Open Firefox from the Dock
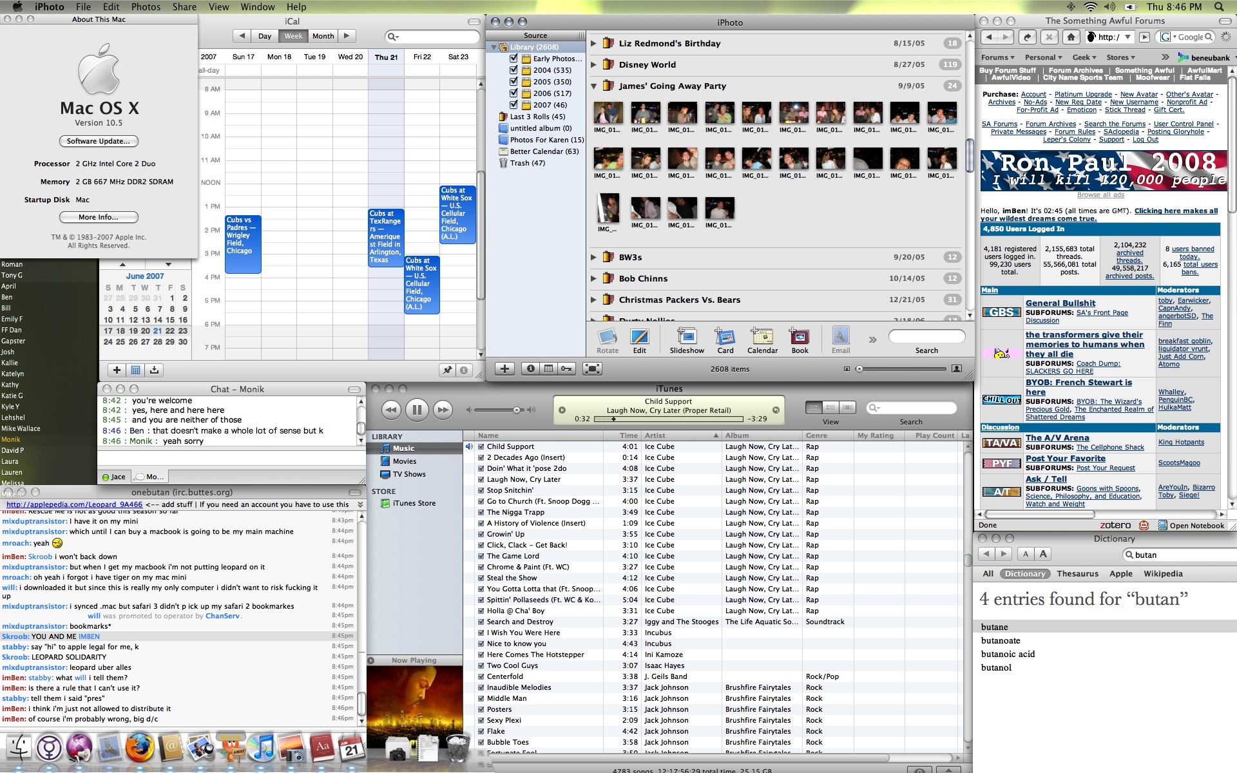Screen dimensions: 1237x773 pyautogui.click(x=139, y=747)
